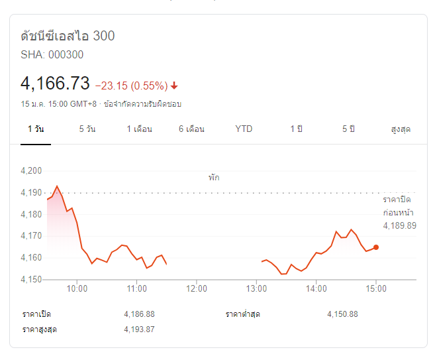
Task: Click the ดัชนีซีเอสไอ 300 index title
Action: tap(68, 36)
